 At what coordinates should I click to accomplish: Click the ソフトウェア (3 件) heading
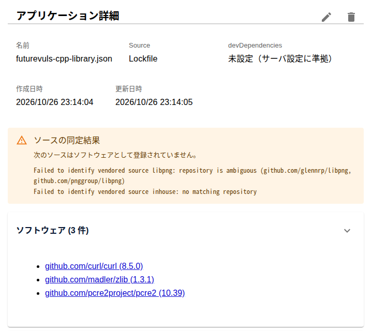[52, 231]
